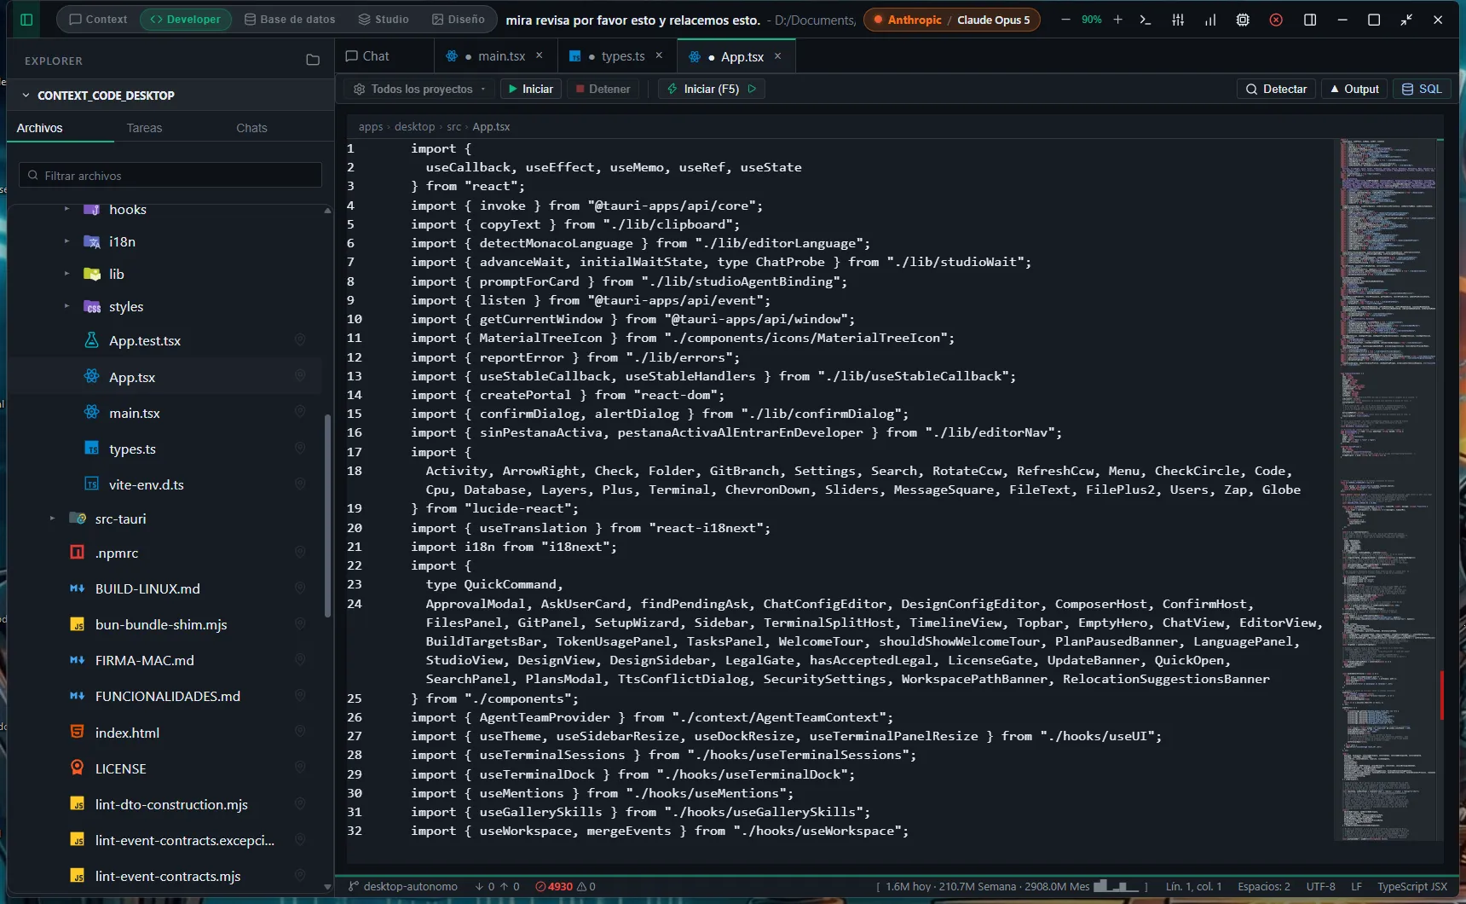Close the types.ts tab

pos(659,56)
